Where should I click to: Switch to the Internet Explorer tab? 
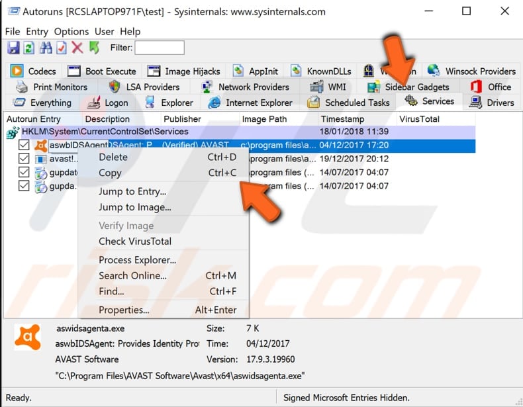(250, 103)
